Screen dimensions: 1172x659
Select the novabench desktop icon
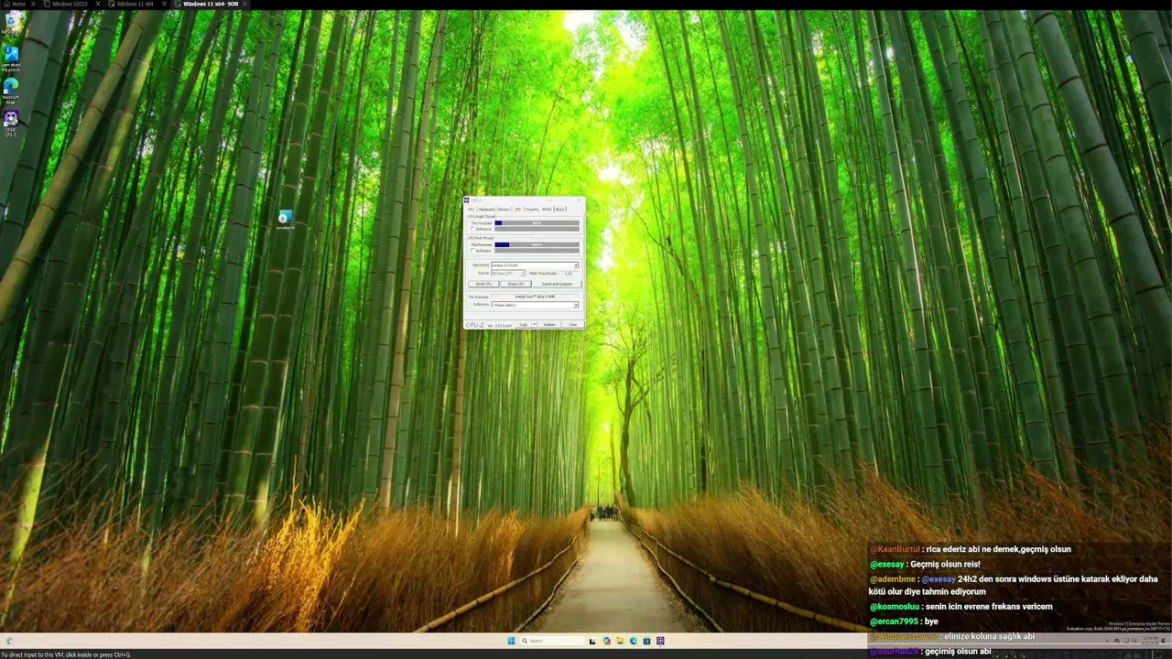(x=285, y=220)
